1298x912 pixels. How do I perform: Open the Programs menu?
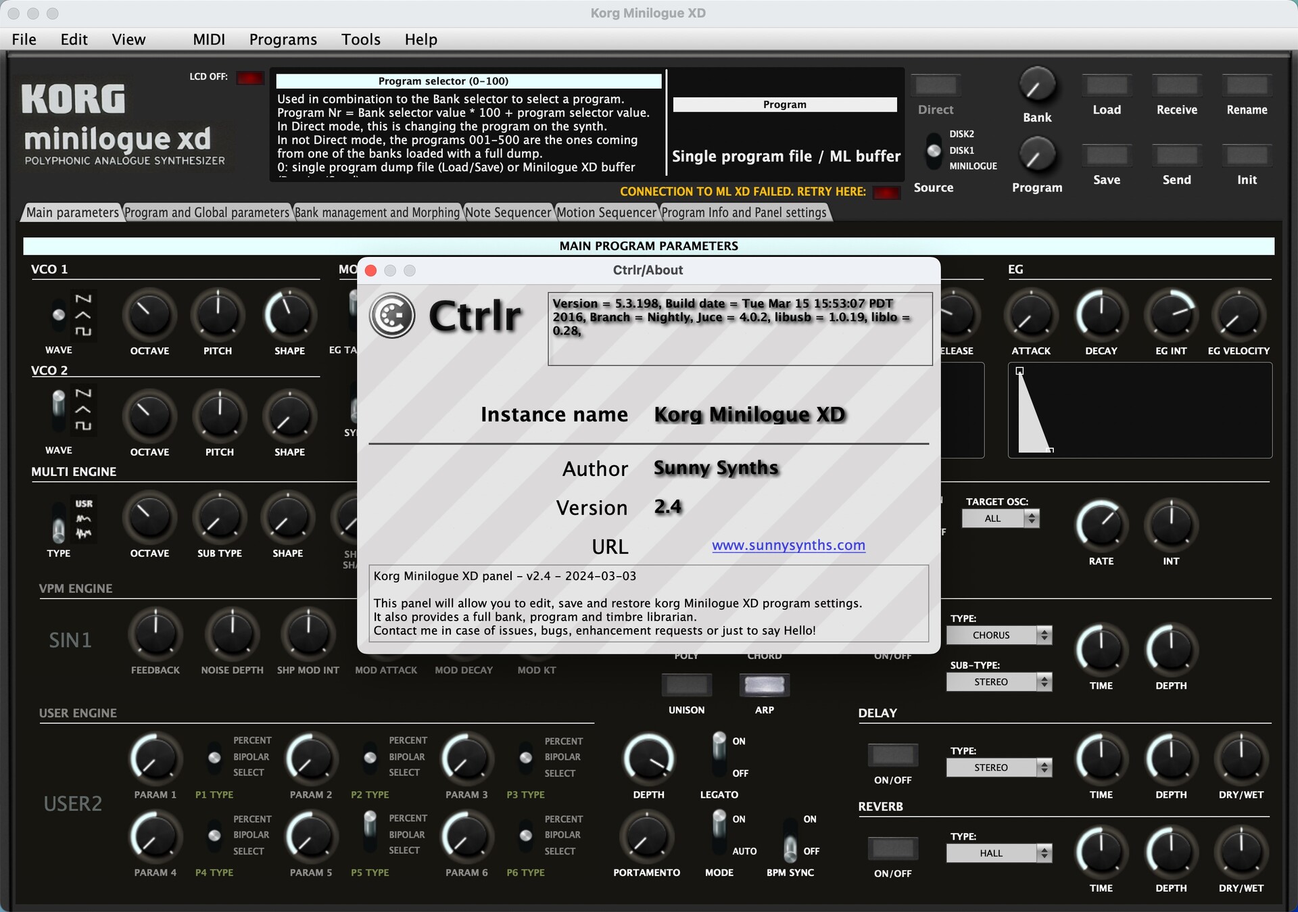[283, 39]
